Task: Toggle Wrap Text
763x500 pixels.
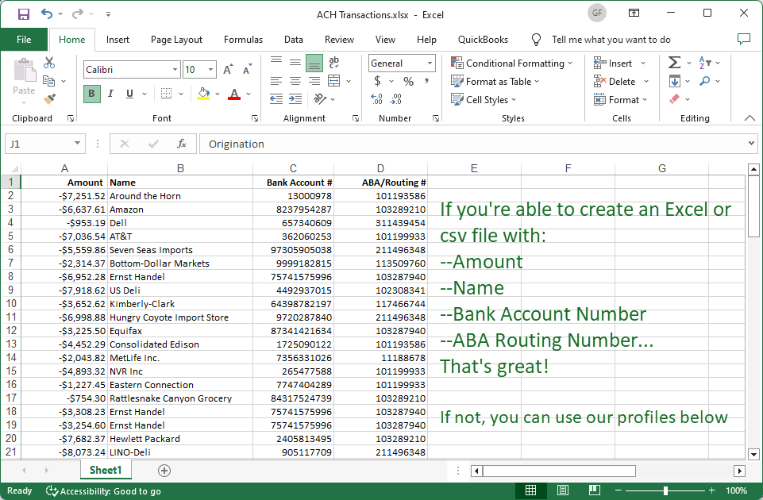Action: [x=333, y=62]
